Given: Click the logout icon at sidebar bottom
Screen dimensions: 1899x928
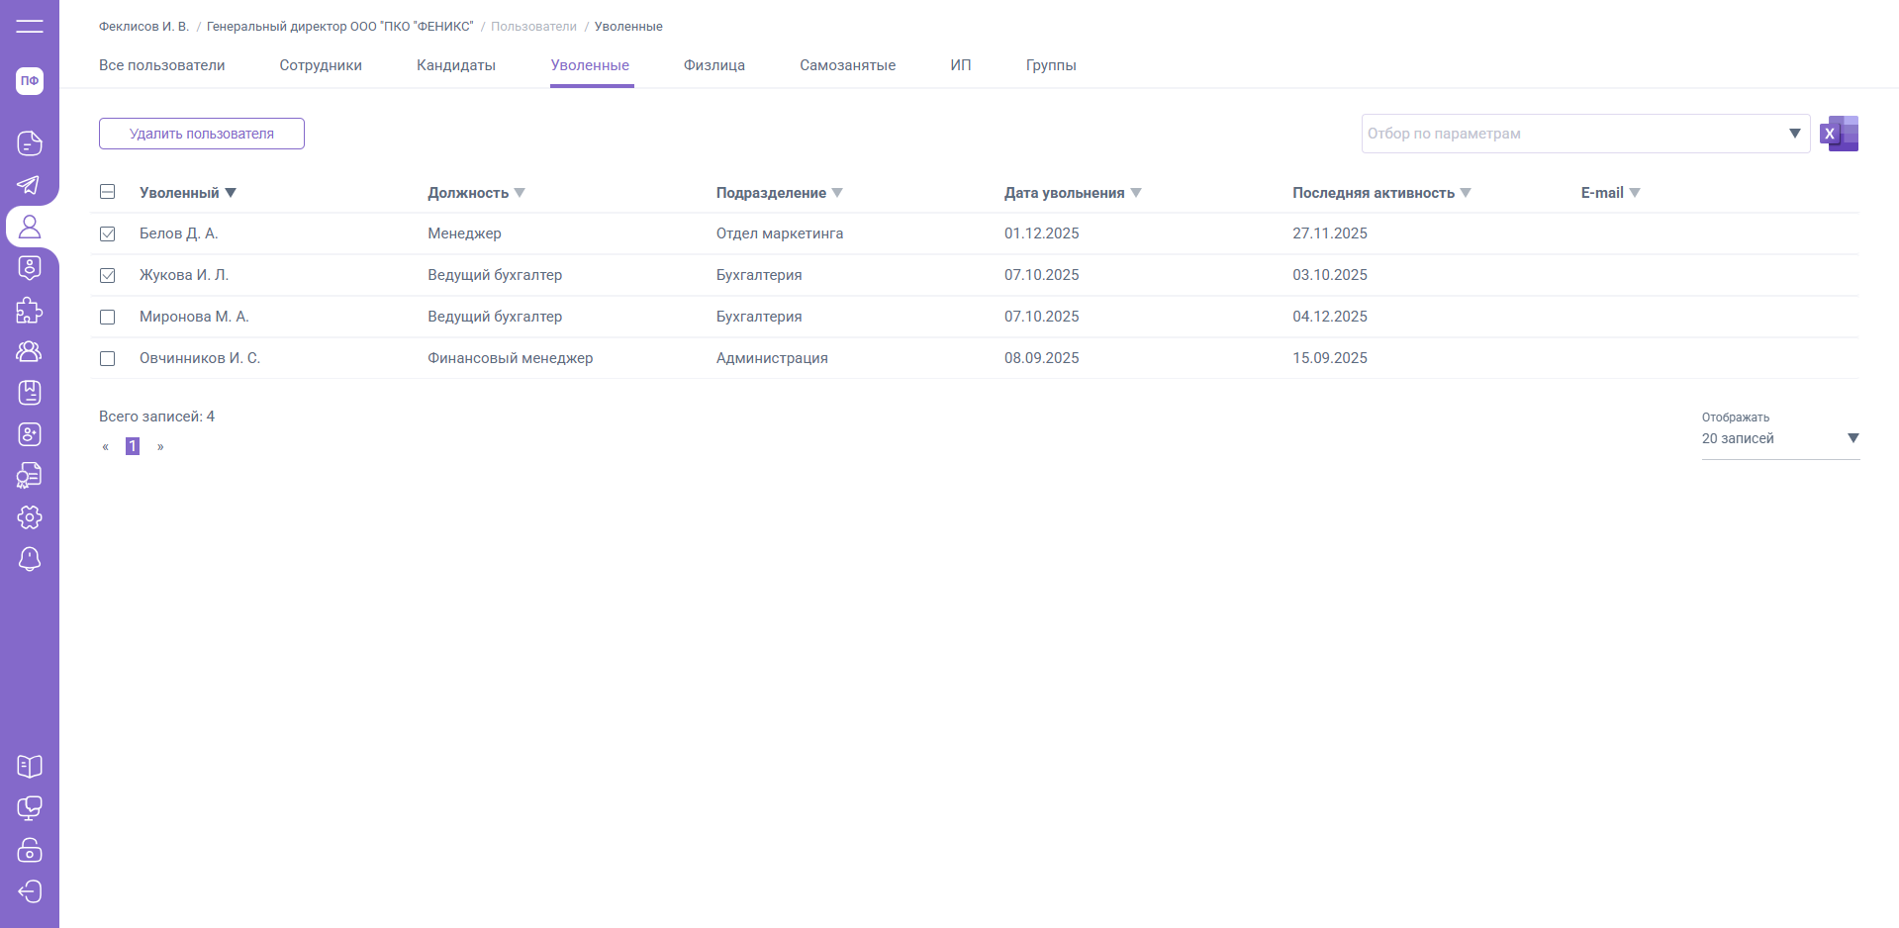Looking at the screenshot, I should point(30,891).
